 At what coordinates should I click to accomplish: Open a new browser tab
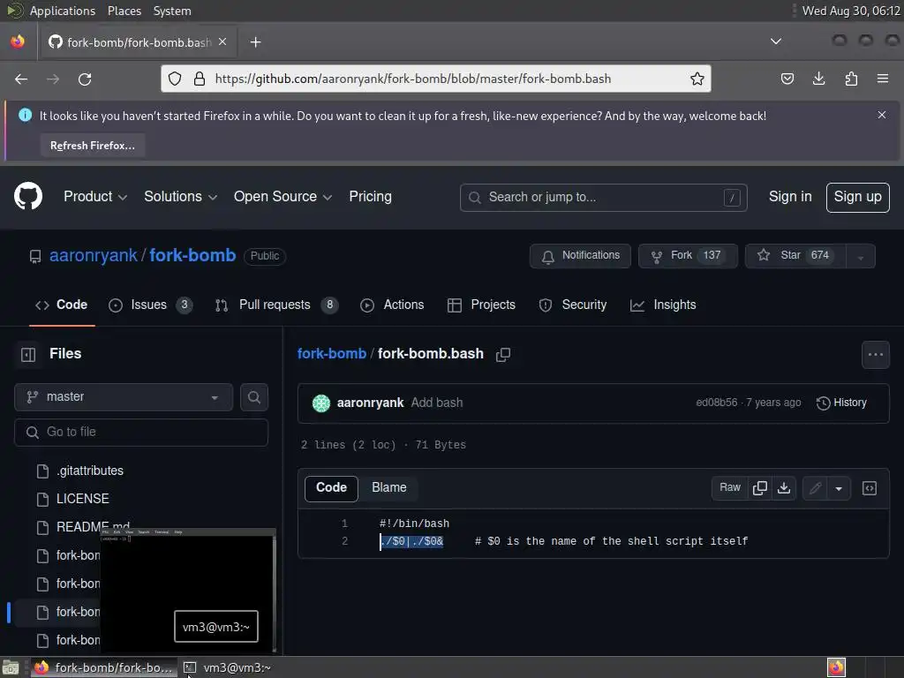255,42
